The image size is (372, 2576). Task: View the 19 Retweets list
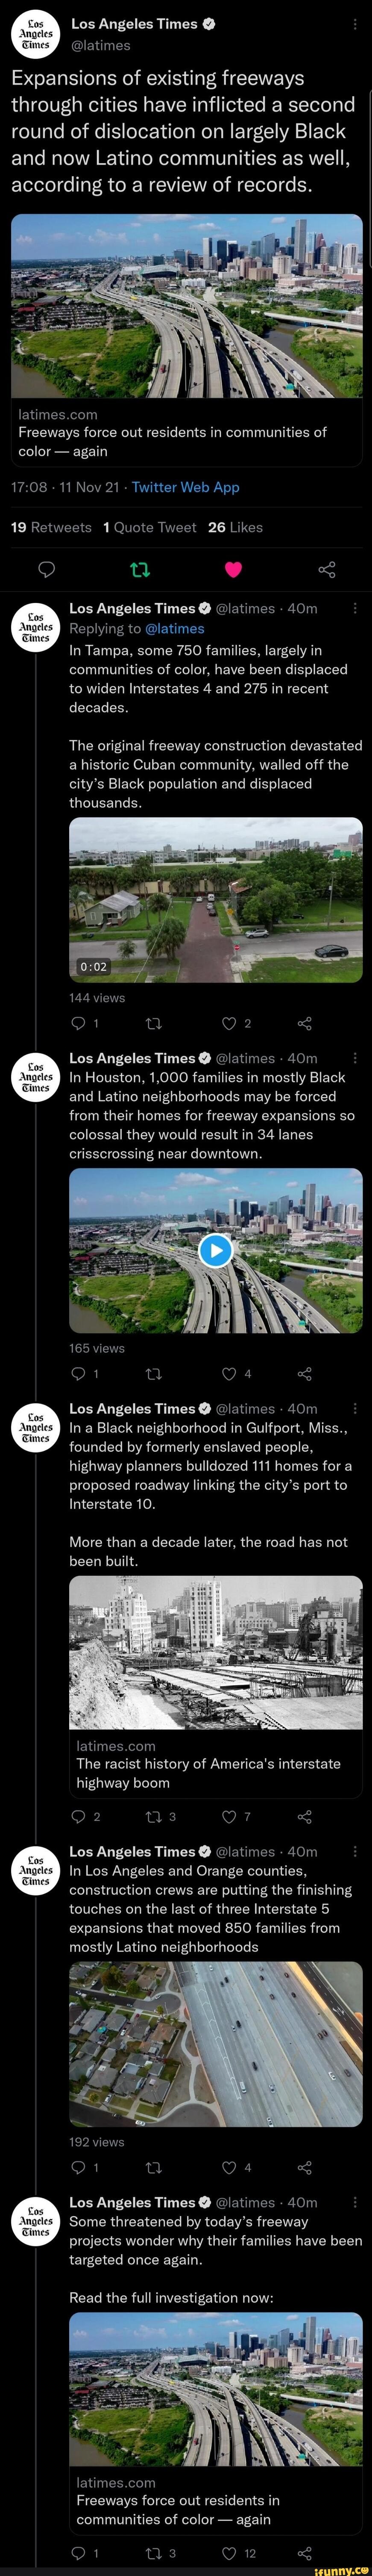click(x=51, y=527)
